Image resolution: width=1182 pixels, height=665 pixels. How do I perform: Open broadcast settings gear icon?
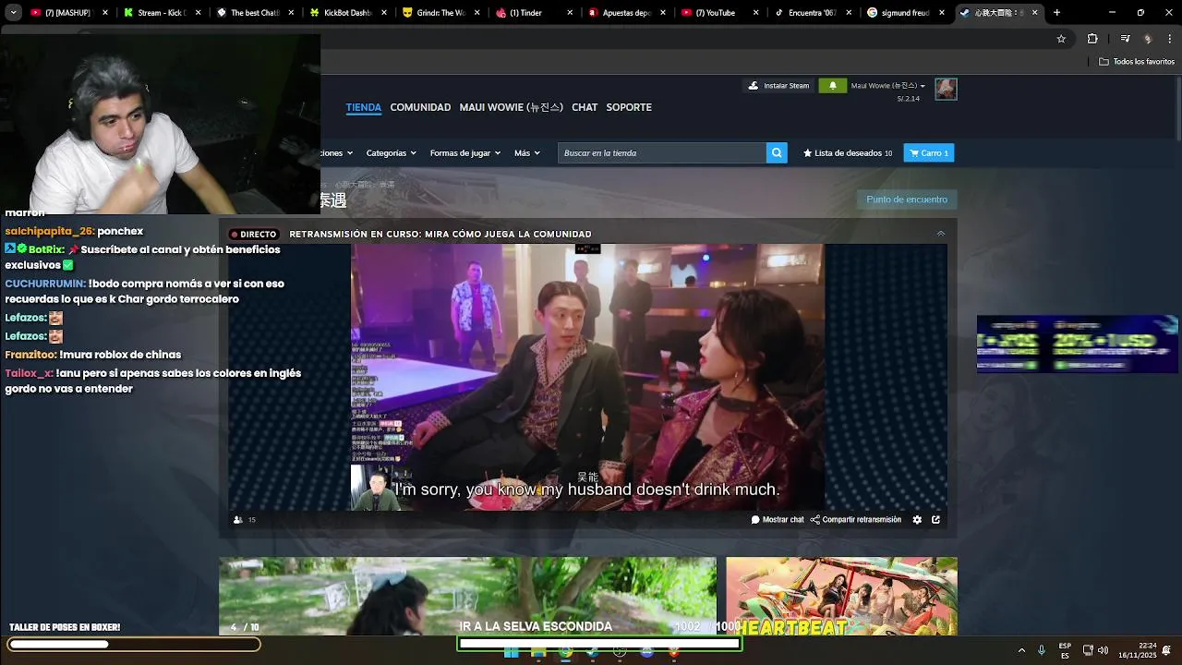click(917, 520)
